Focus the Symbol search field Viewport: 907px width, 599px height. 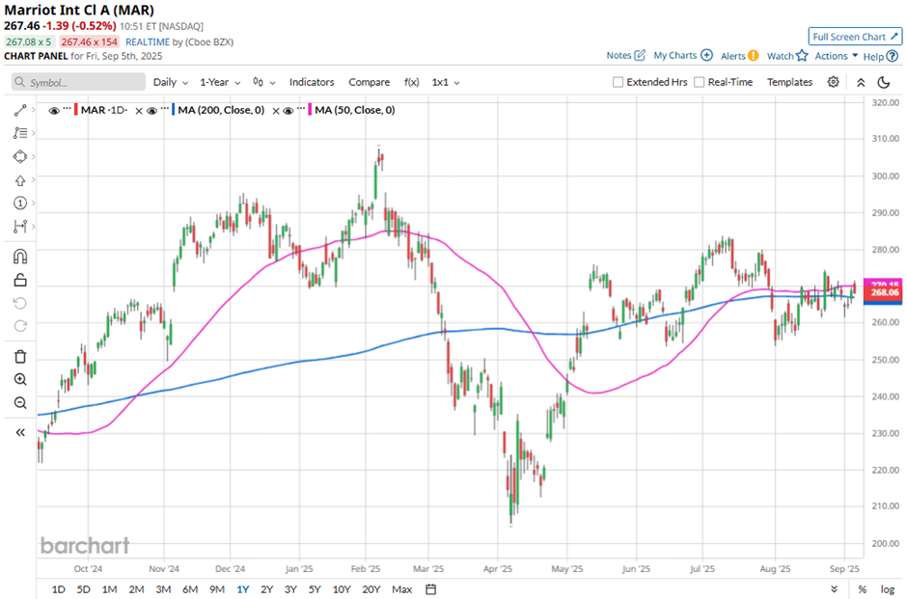79,82
